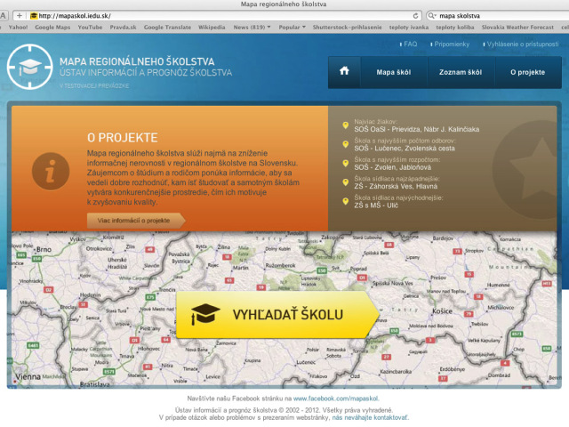Click the graduation cap site logo
Screen dimensions: 569x427
(x=29, y=67)
